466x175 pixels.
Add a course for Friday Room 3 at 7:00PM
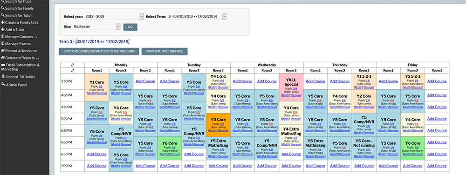(437, 166)
